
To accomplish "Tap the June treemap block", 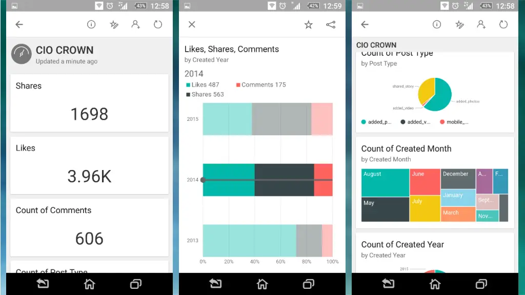I will (x=425, y=182).
